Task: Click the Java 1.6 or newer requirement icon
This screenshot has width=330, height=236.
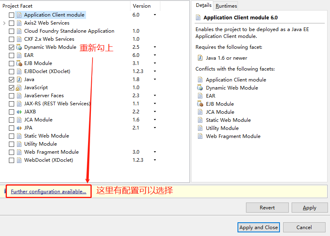Action: (x=200, y=58)
